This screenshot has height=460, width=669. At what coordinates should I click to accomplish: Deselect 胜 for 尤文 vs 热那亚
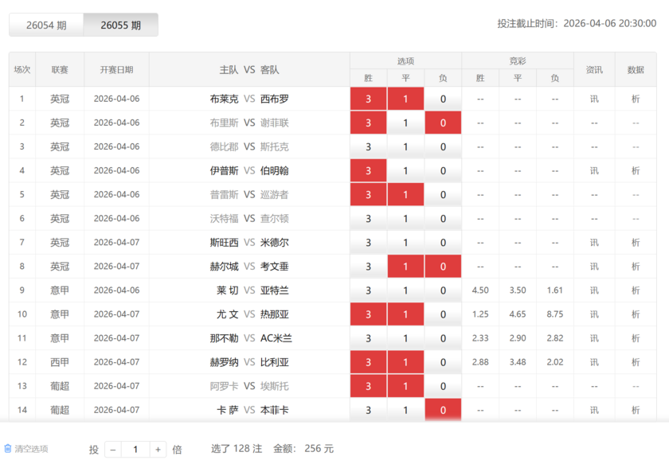[x=368, y=314]
